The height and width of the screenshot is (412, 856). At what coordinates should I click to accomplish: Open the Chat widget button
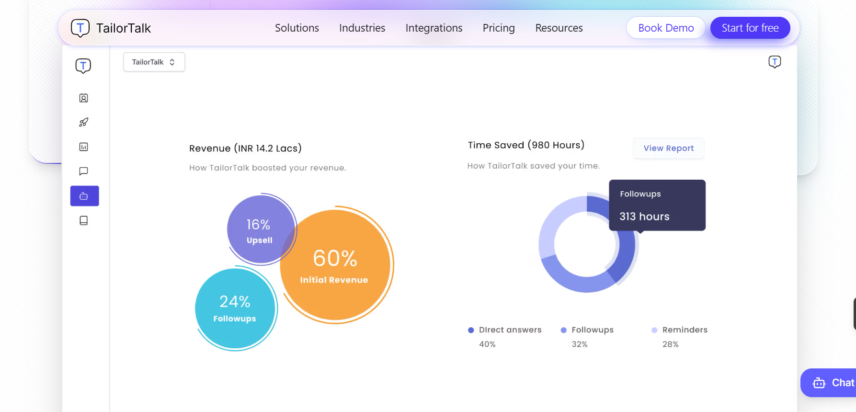pyautogui.click(x=829, y=383)
